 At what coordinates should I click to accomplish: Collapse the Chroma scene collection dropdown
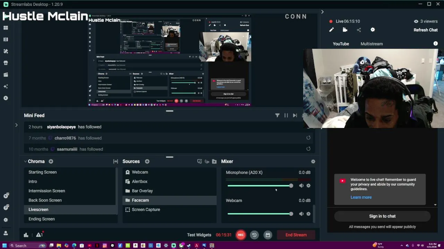point(25,162)
